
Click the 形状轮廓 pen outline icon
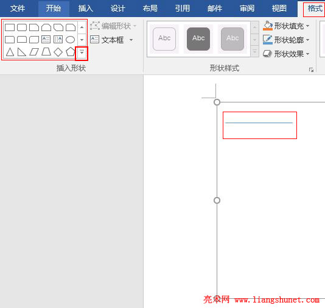[268, 40]
